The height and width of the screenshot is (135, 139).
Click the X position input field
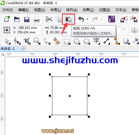29,28
